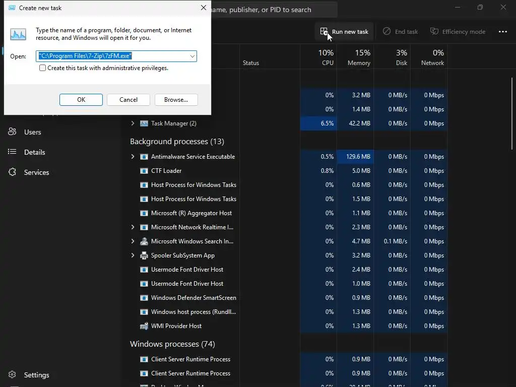The image size is (516, 387).
Task: Click the End task circle-slash icon
Action: (386, 31)
